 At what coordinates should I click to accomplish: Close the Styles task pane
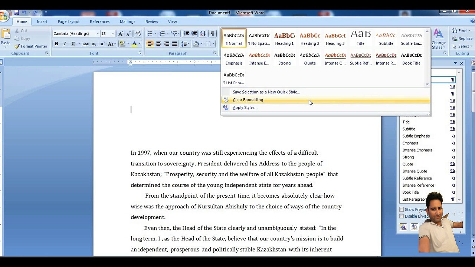click(461, 63)
